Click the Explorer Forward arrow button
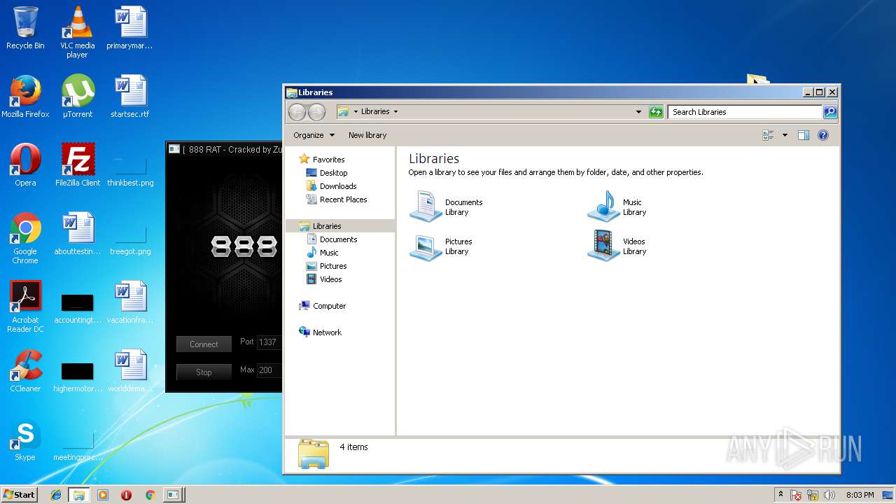The width and height of the screenshot is (896, 504). pyautogui.click(x=316, y=111)
